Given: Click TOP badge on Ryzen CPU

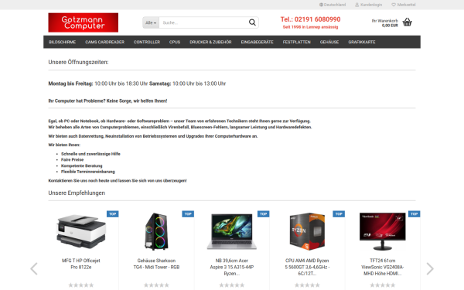Looking at the screenshot, I should tap(339, 214).
